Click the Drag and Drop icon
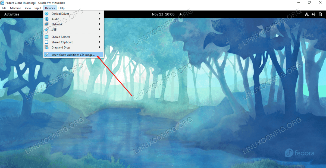The height and width of the screenshot is (168, 326). (x=46, y=47)
